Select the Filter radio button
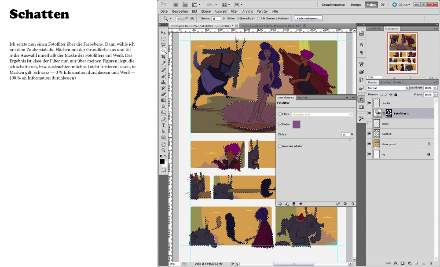The height and width of the screenshot is (267, 440). point(280,114)
